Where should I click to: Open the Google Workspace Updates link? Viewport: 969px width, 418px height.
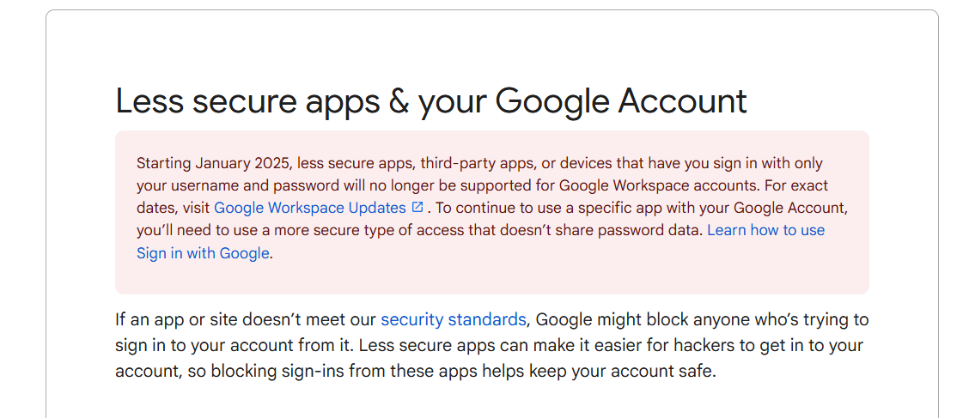point(309,208)
